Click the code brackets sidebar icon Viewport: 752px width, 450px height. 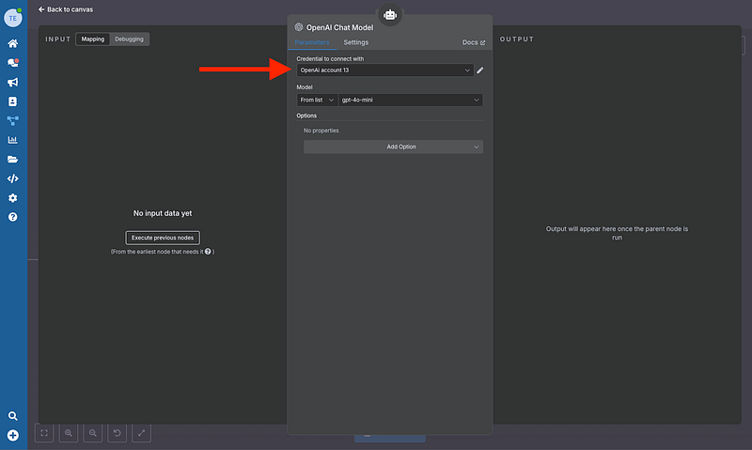pos(13,178)
